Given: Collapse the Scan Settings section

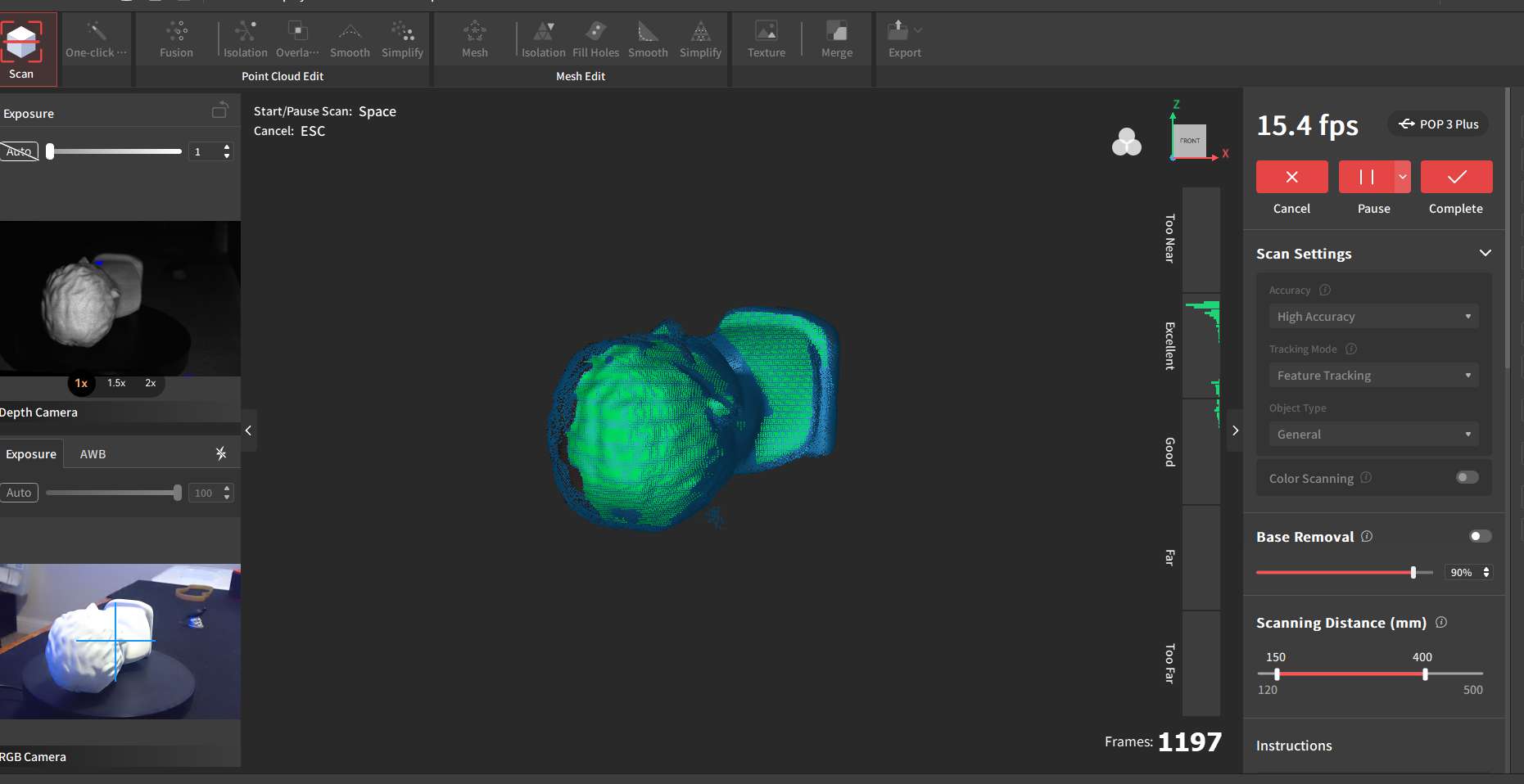Looking at the screenshot, I should click(x=1486, y=253).
